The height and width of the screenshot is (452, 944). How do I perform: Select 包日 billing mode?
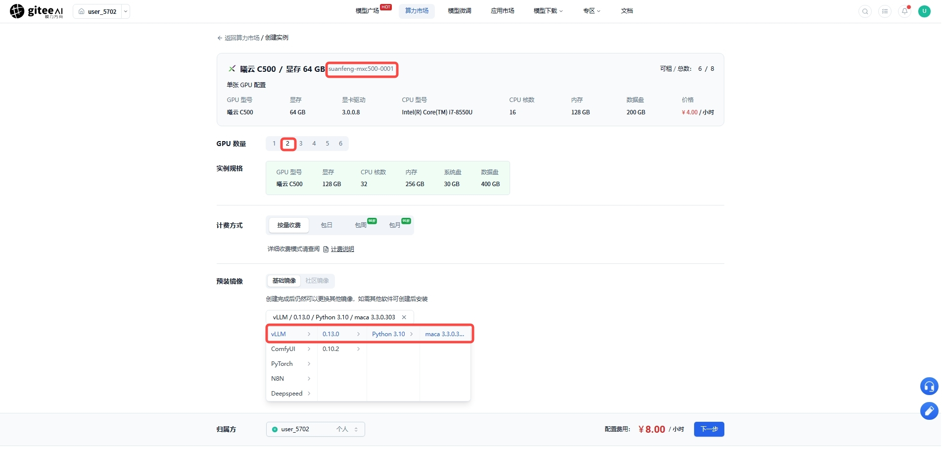327,225
